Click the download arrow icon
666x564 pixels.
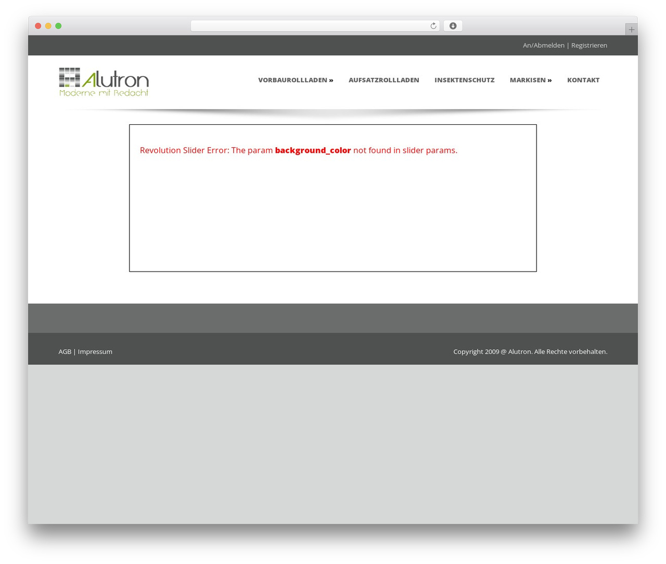453,26
